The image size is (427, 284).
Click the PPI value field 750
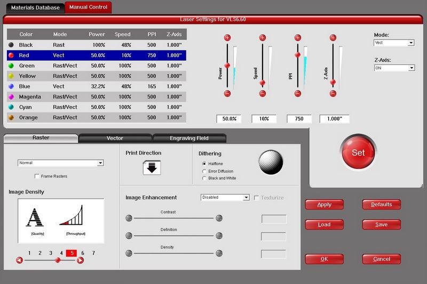click(x=299, y=119)
